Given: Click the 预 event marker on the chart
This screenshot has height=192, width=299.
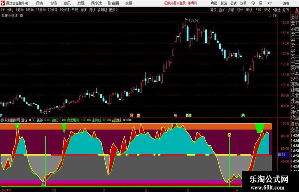Looking at the screenshot, I should (x=132, y=115).
